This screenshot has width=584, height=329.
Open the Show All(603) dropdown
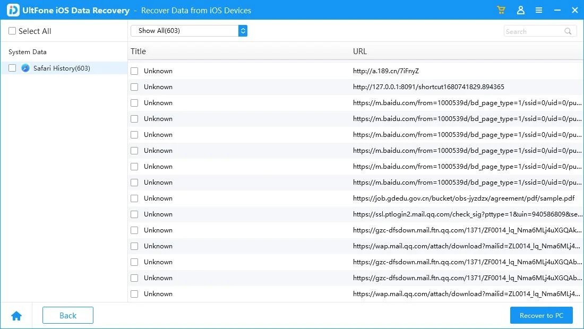coord(189,31)
